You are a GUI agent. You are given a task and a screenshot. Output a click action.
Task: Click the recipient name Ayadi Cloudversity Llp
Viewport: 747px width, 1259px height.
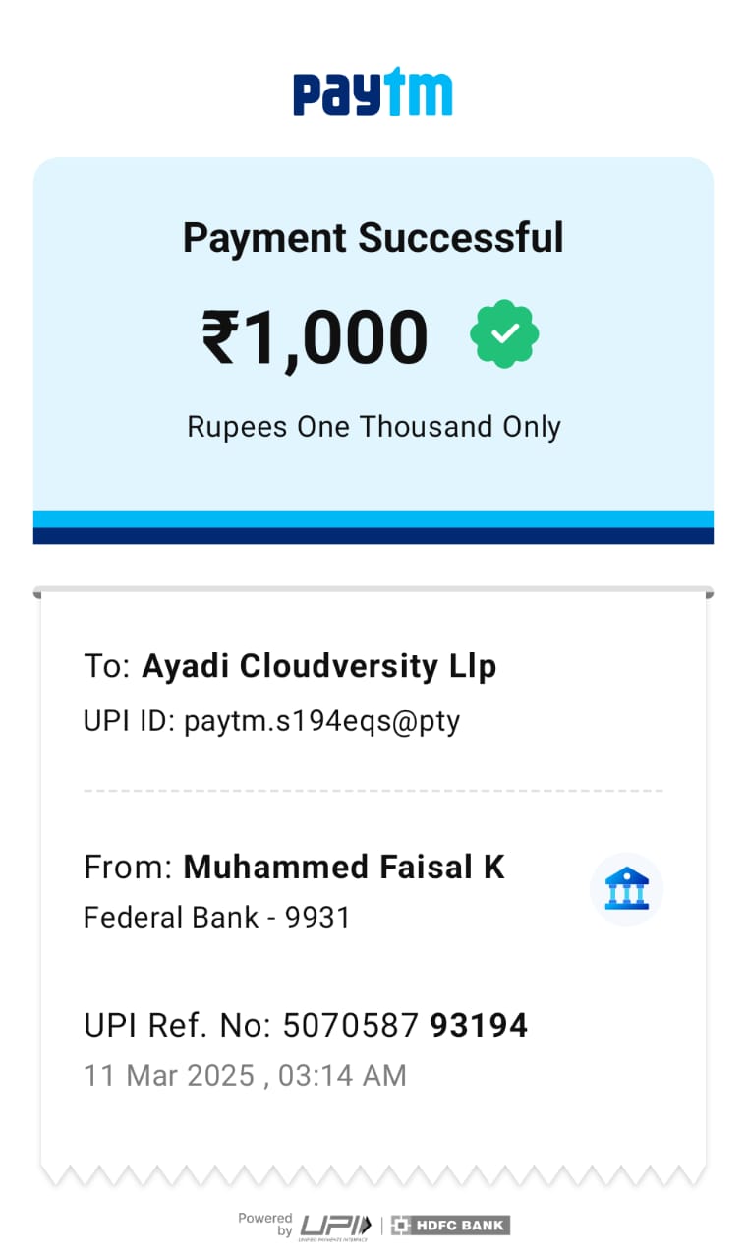point(318,666)
